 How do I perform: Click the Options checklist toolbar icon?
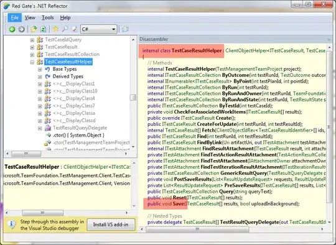[x=75, y=29]
